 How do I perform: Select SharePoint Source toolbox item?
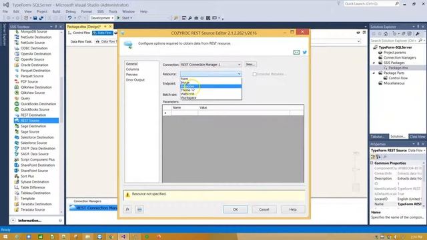click(34, 171)
